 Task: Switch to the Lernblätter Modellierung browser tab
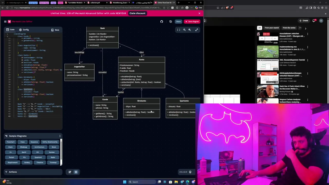point(75,3)
